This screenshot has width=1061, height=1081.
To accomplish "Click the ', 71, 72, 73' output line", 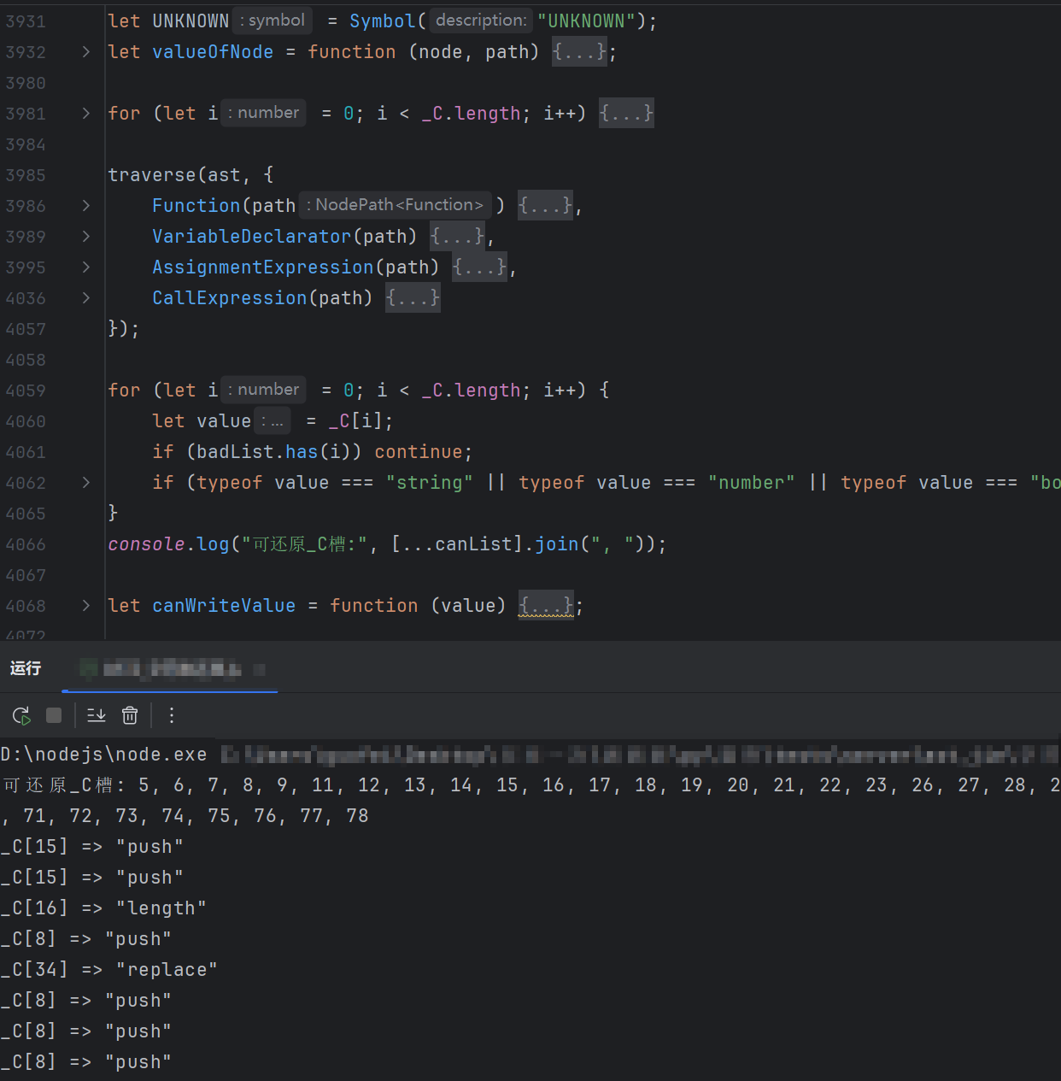I will coord(185,816).
